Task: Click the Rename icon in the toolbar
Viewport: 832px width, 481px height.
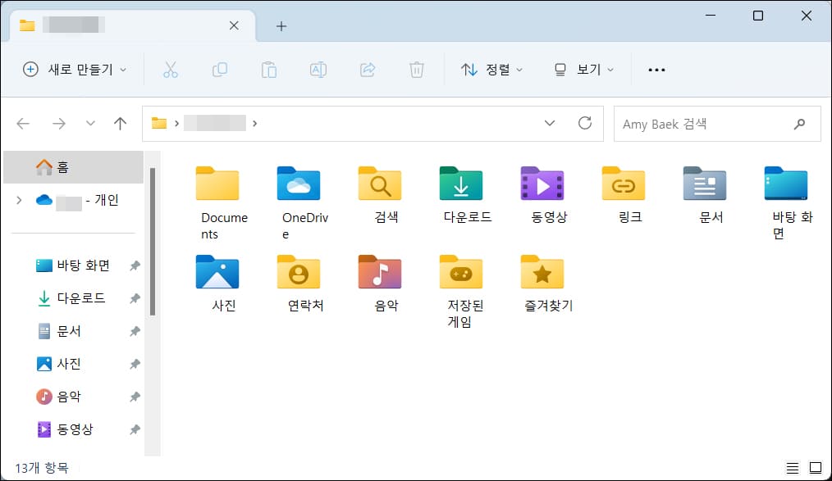Action: (318, 70)
